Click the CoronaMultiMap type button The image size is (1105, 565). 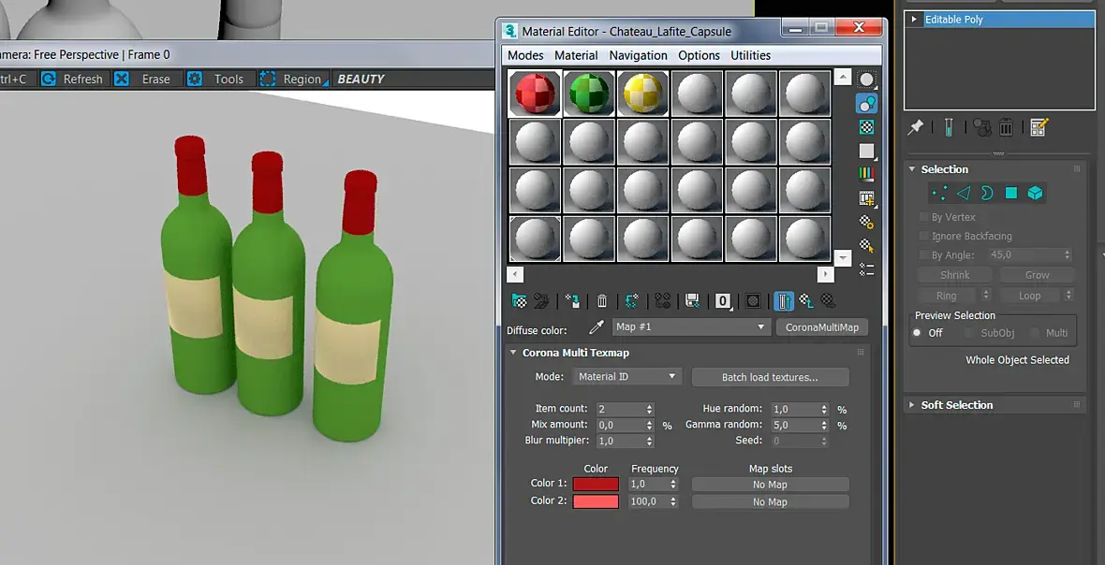821,327
